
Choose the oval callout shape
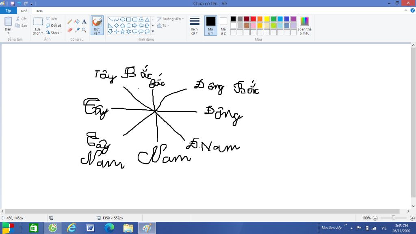(x=141, y=32)
